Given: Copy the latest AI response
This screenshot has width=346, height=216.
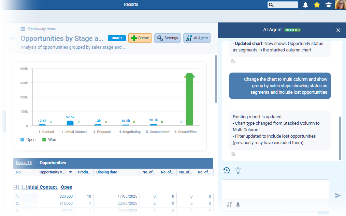Looking at the screenshot, I should tap(233, 154).
